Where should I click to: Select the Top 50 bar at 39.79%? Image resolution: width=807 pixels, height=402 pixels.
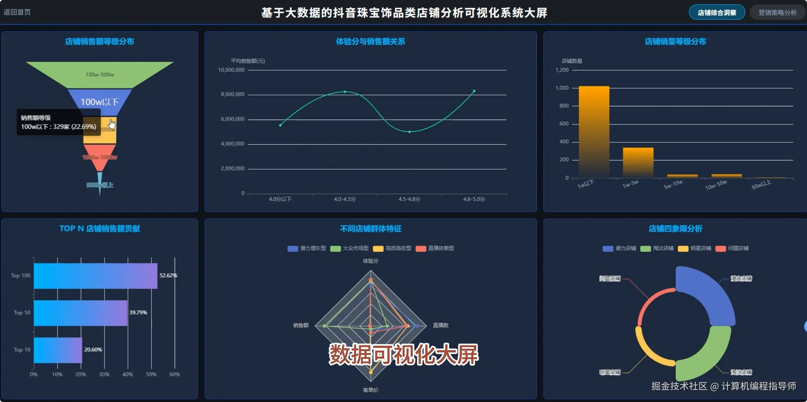point(80,313)
